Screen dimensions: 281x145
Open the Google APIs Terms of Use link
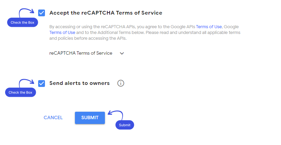[209, 27]
